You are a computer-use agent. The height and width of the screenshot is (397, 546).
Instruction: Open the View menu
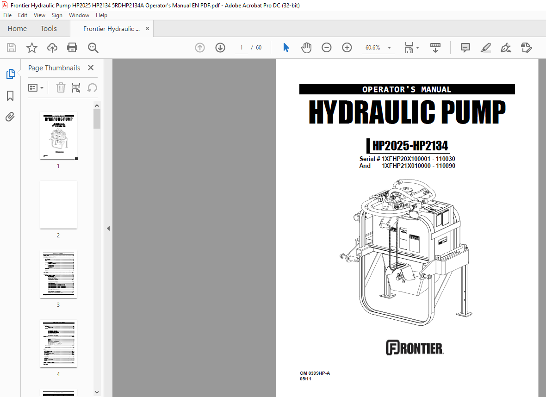point(39,15)
